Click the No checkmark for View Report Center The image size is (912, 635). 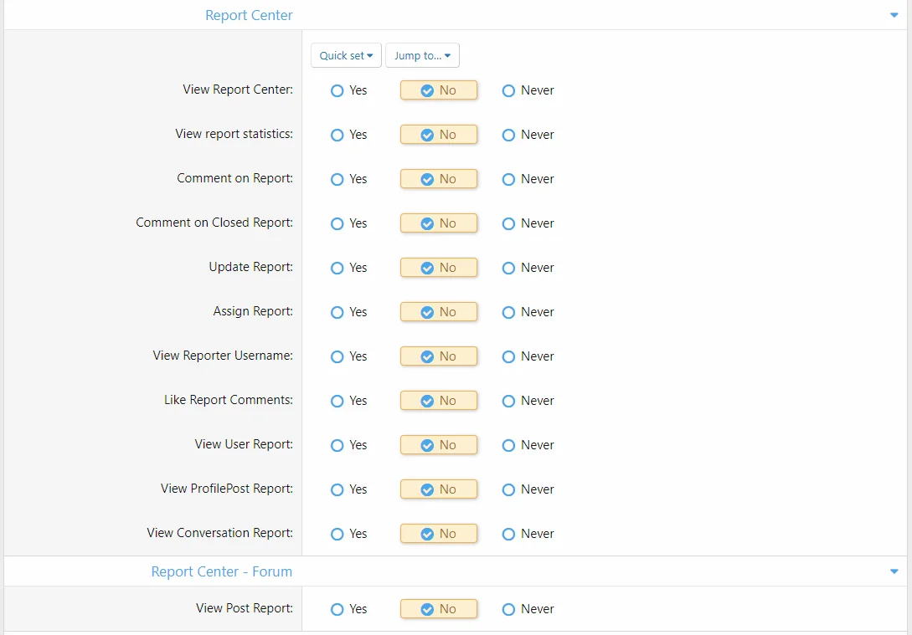coord(427,90)
